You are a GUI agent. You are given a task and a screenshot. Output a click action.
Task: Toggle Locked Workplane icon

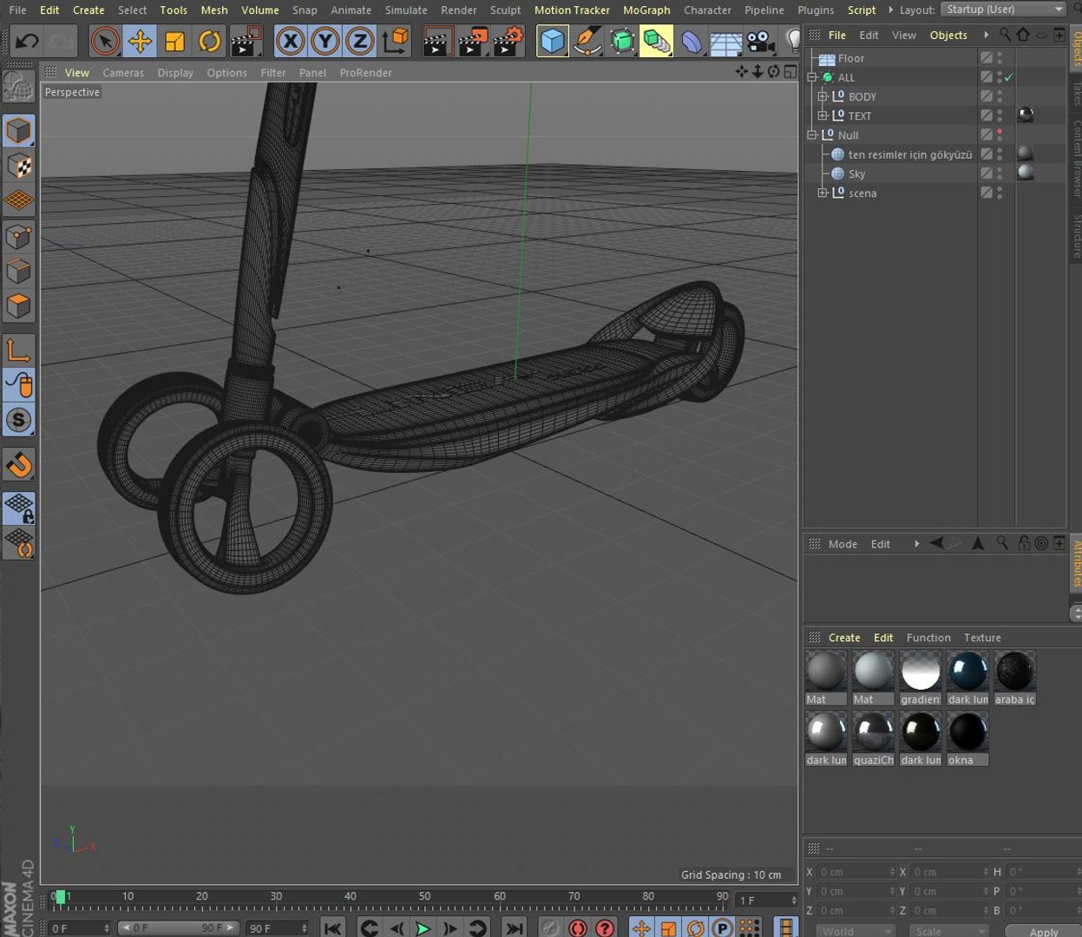click(18, 508)
